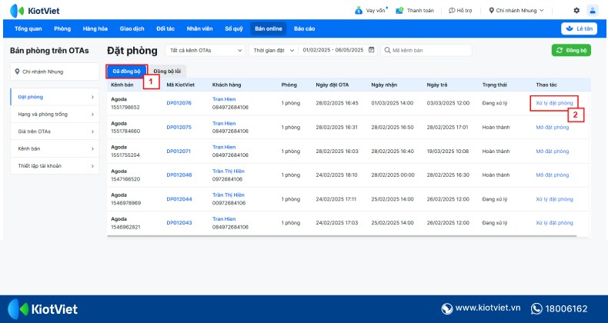608x323 pixels.
Task: Open the Sổ quỹ menu
Action: point(234,28)
